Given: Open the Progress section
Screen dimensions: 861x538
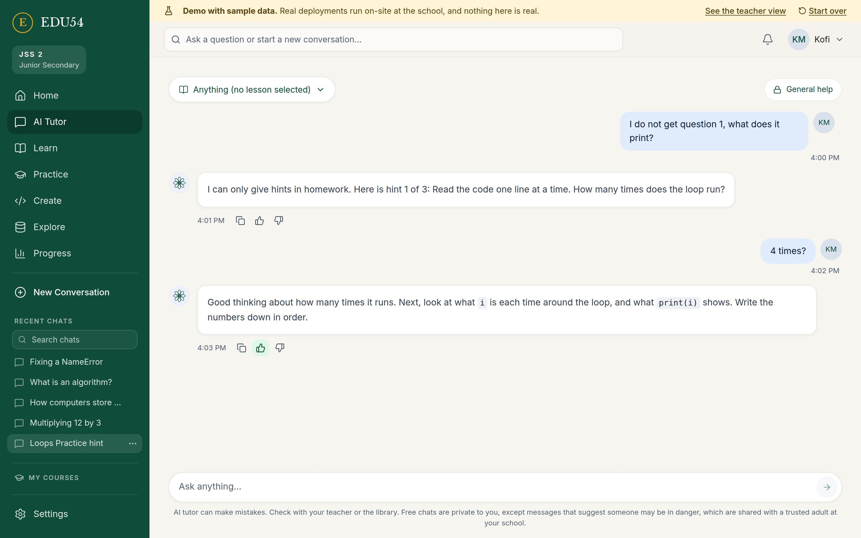Looking at the screenshot, I should (x=75, y=253).
